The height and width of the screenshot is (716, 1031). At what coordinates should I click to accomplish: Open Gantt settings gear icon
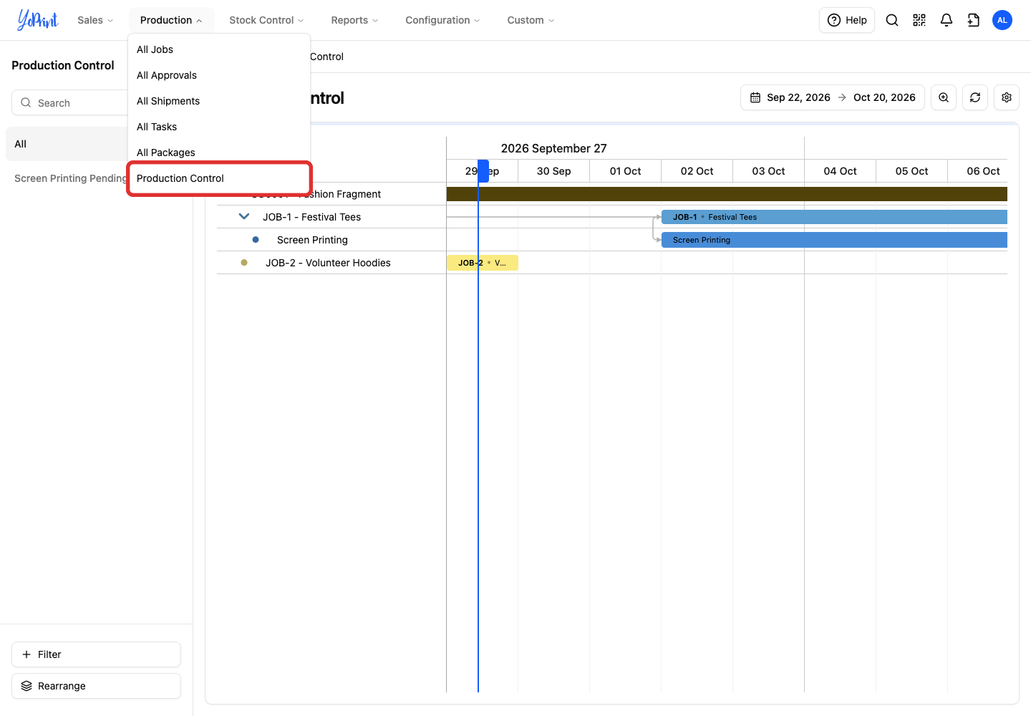(x=1007, y=97)
